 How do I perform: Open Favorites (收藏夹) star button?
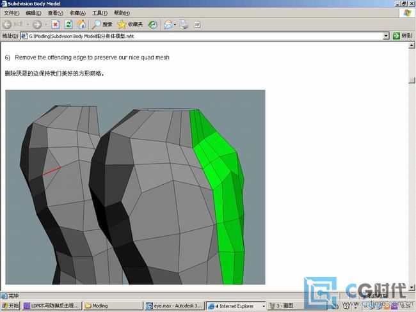click(130, 25)
